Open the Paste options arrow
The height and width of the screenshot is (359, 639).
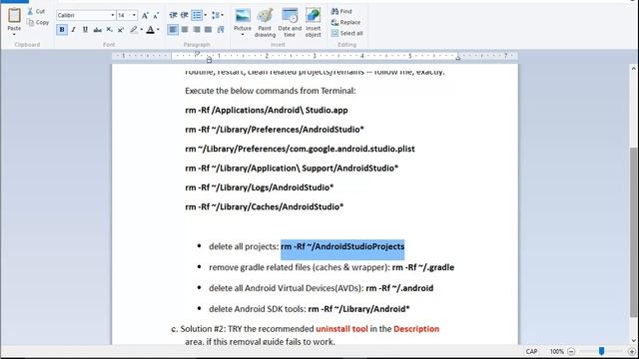(14, 34)
